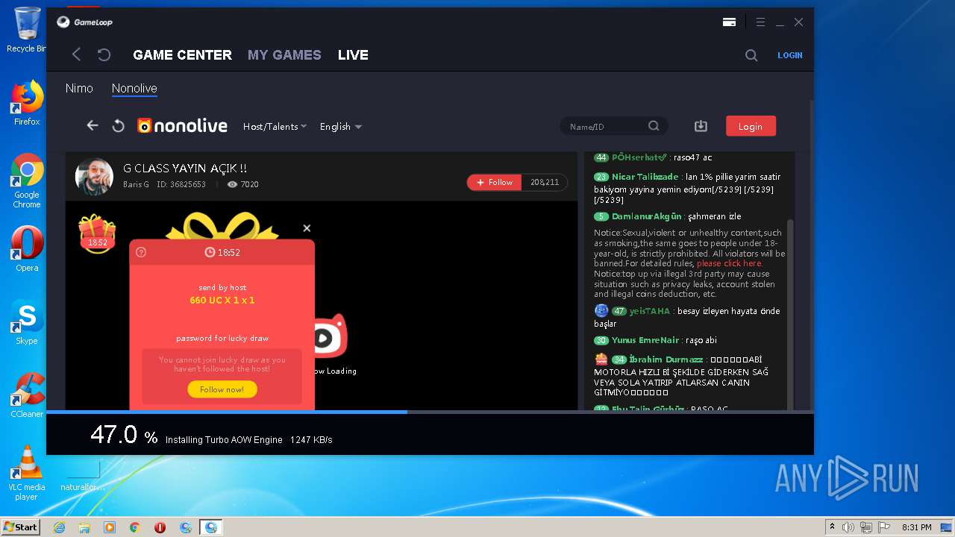The height and width of the screenshot is (537, 955).
Task: Open the Start menu
Action: pos(21,527)
